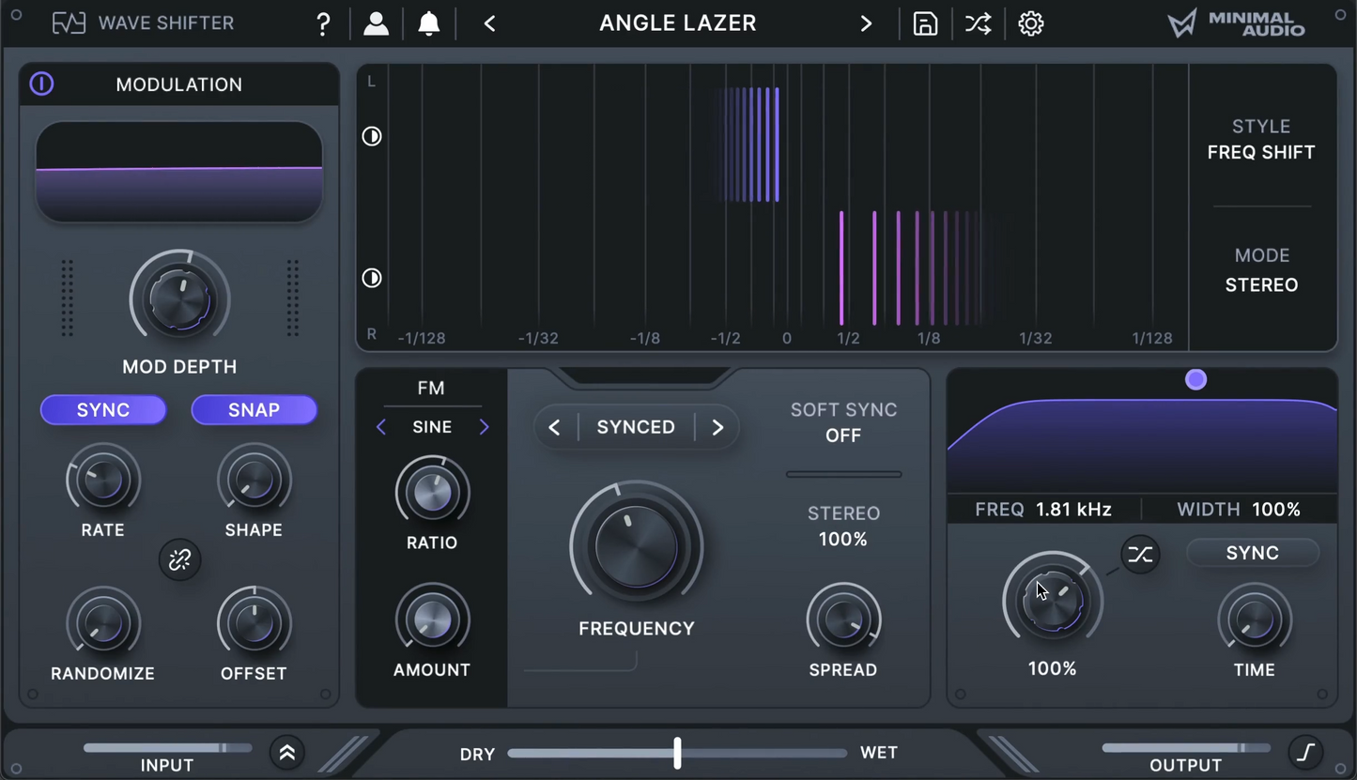Change STYLE from FREQ SHIFT
The height and width of the screenshot is (780, 1357).
[1261, 152]
